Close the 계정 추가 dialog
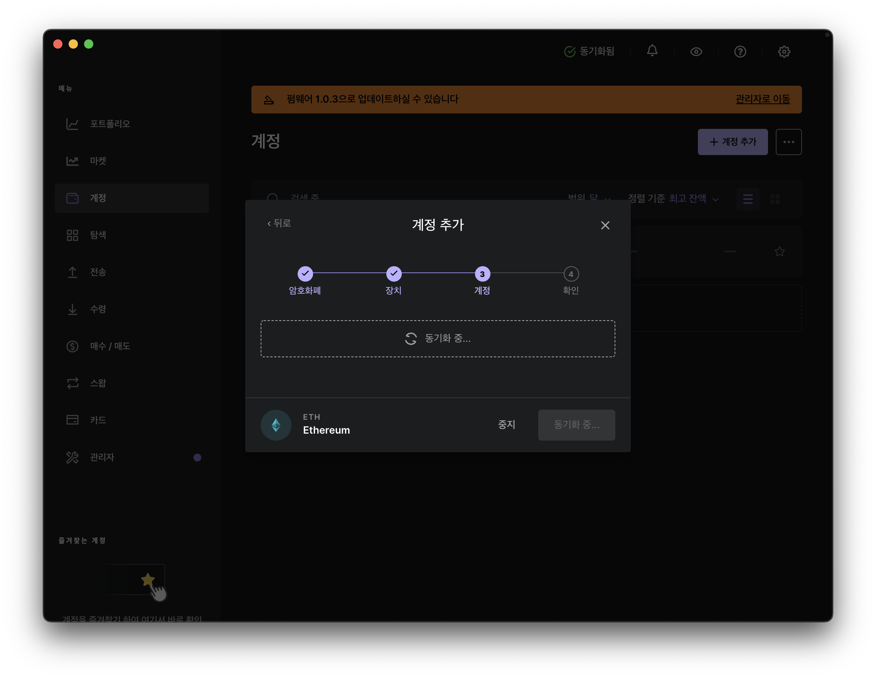 (x=605, y=226)
